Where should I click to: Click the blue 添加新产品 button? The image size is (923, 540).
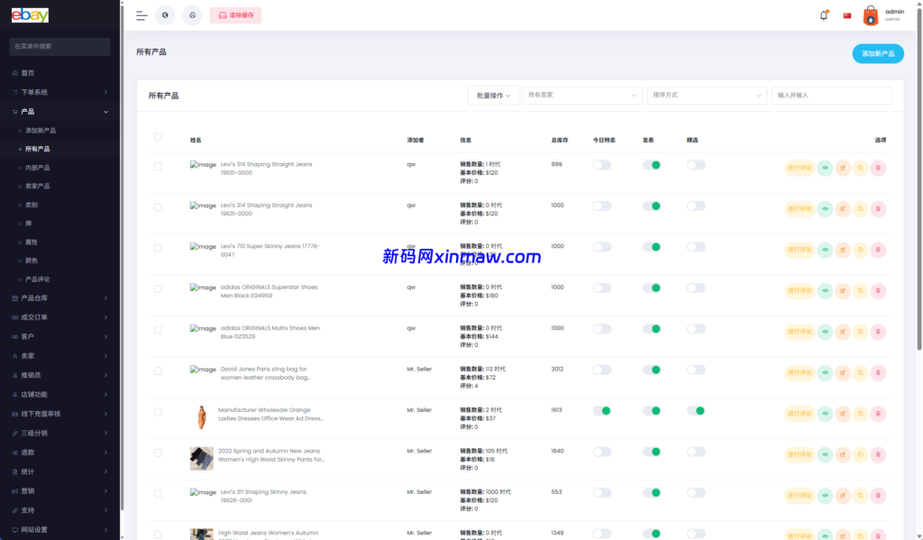click(876, 53)
